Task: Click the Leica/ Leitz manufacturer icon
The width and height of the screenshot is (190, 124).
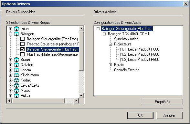Action: tap(16, 85)
